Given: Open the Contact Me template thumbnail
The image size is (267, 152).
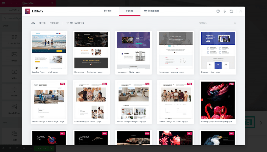Looking at the screenshot, I should pyautogui.click(x=91, y=138).
